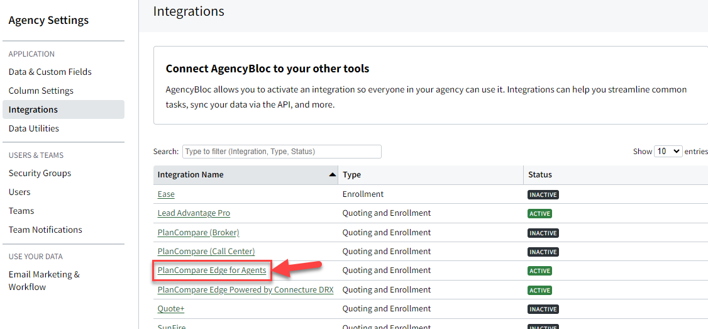Click INACTIVE badge for PlanCompare (Broker)
This screenshot has width=708, height=329.
[544, 233]
